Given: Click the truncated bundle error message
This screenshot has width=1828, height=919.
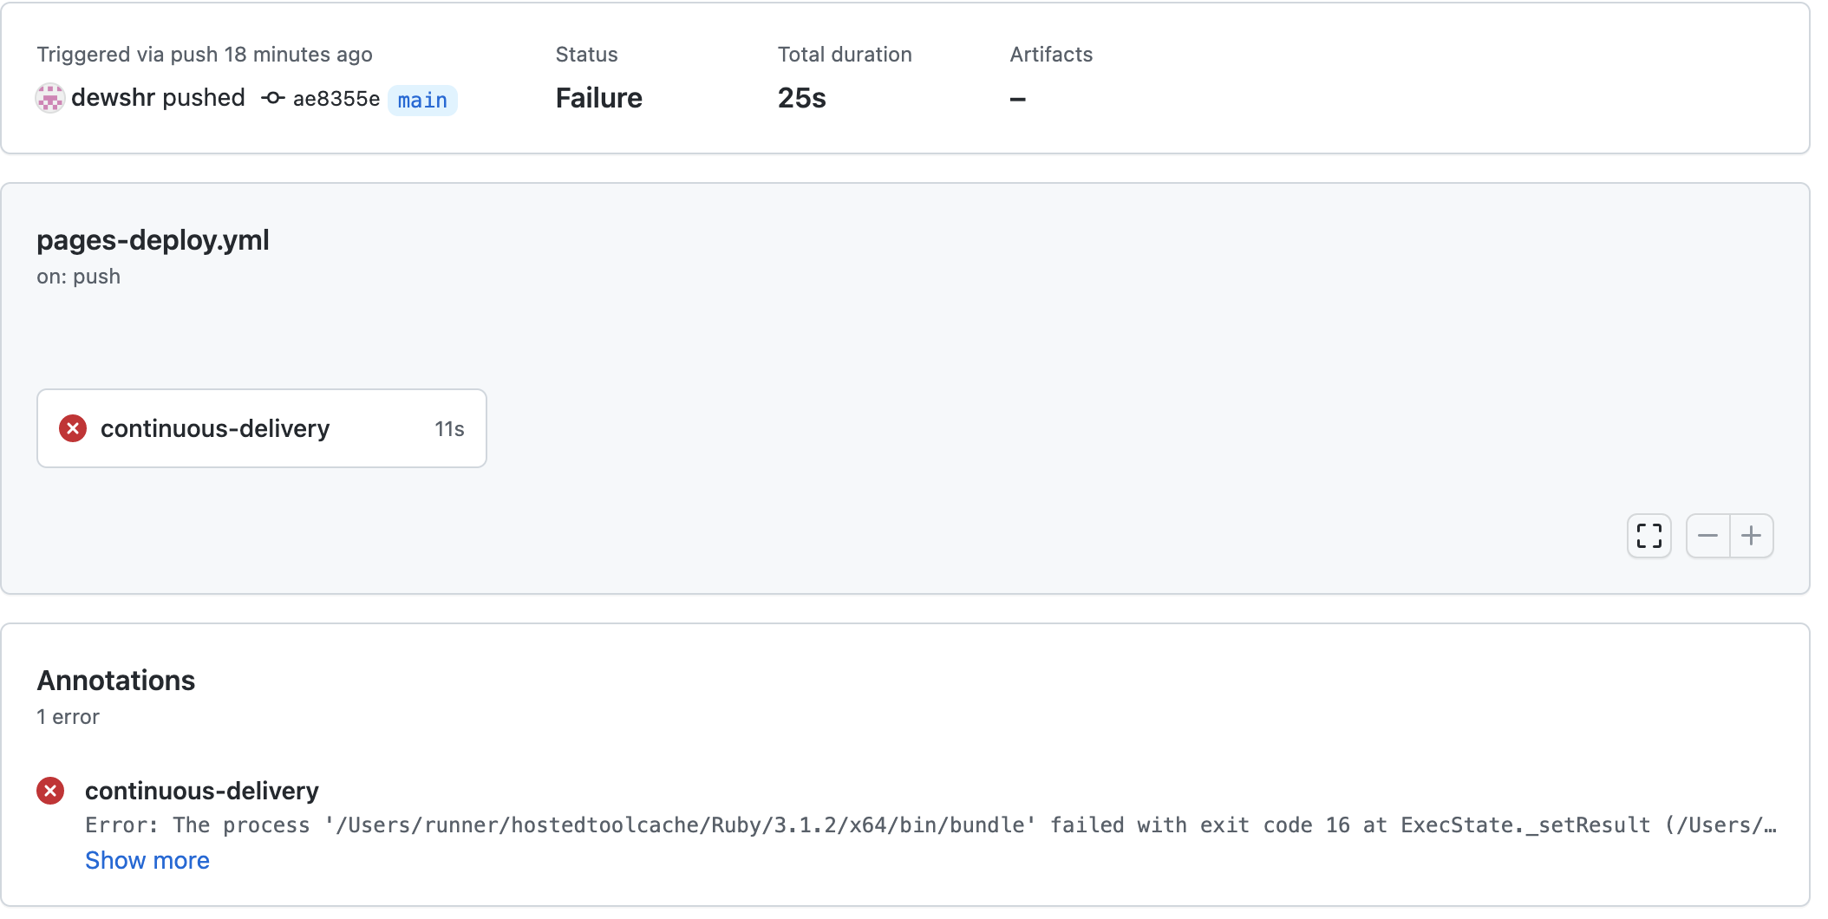Looking at the screenshot, I should 930,825.
